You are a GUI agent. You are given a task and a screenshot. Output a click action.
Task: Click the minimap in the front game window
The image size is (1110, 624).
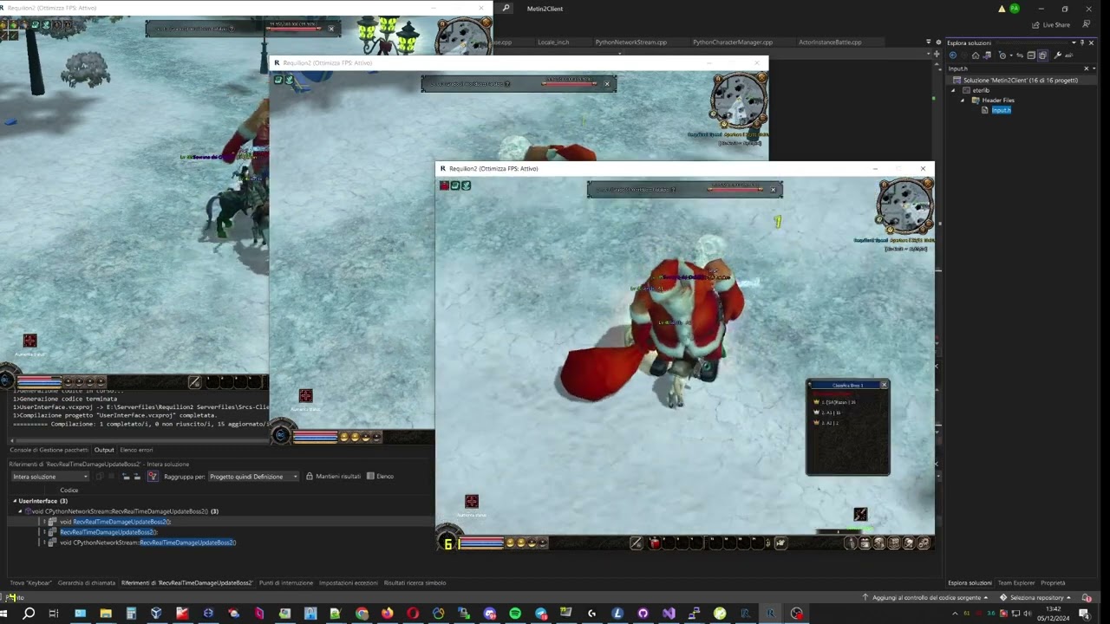pos(904,207)
